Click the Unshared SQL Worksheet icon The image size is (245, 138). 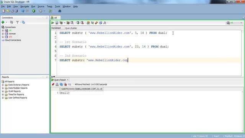[88, 23]
